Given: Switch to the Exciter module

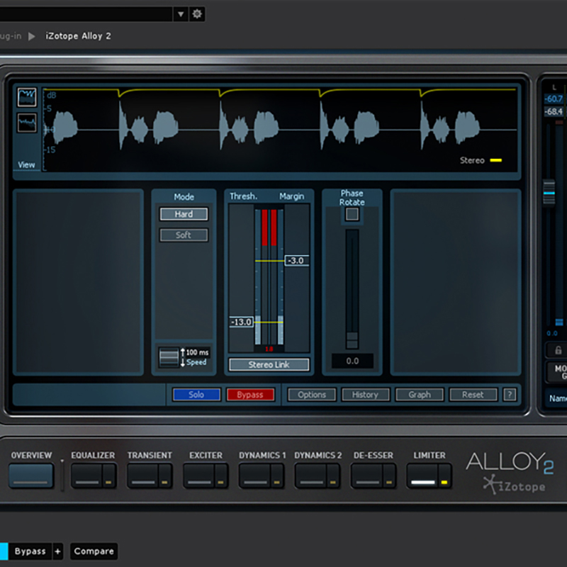Looking at the screenshot, I should pos(199,476).
